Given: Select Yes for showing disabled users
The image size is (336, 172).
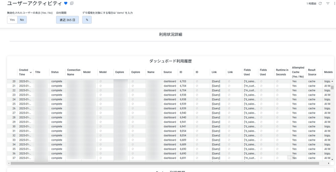Looking at the screenshot, I should coord(12,20).
